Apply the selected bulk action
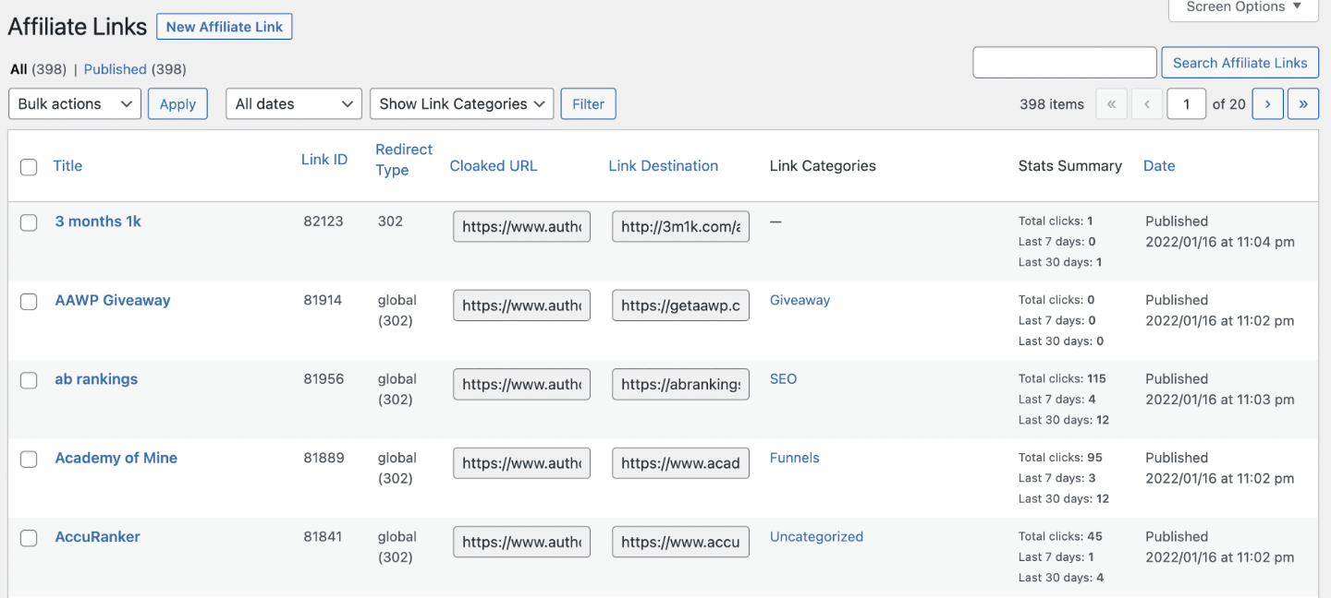This screenshot has height=598, width=1331. pos(177,104)
